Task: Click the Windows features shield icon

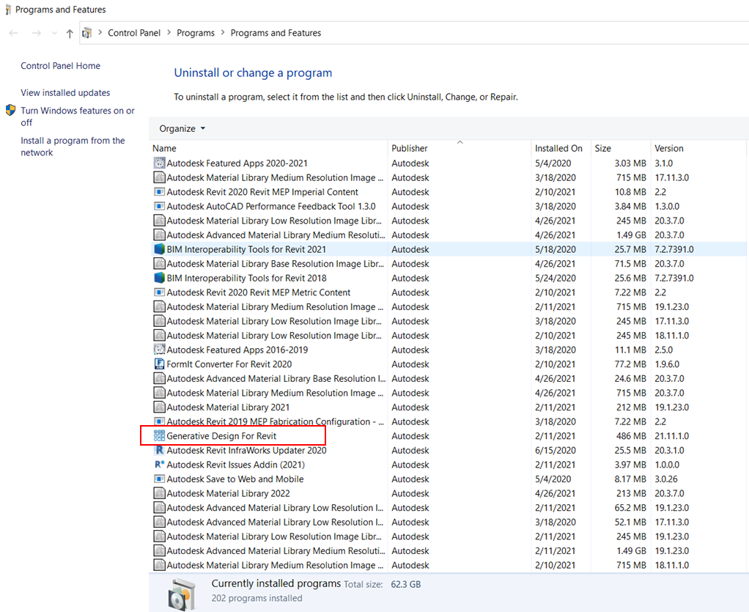Action: [10, 111]
